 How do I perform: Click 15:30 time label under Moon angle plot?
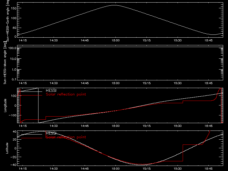(178, 83)
